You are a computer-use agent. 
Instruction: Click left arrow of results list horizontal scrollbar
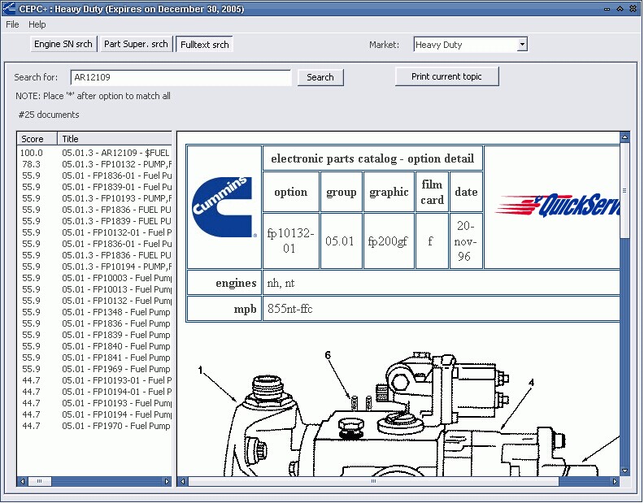(22, 481)
